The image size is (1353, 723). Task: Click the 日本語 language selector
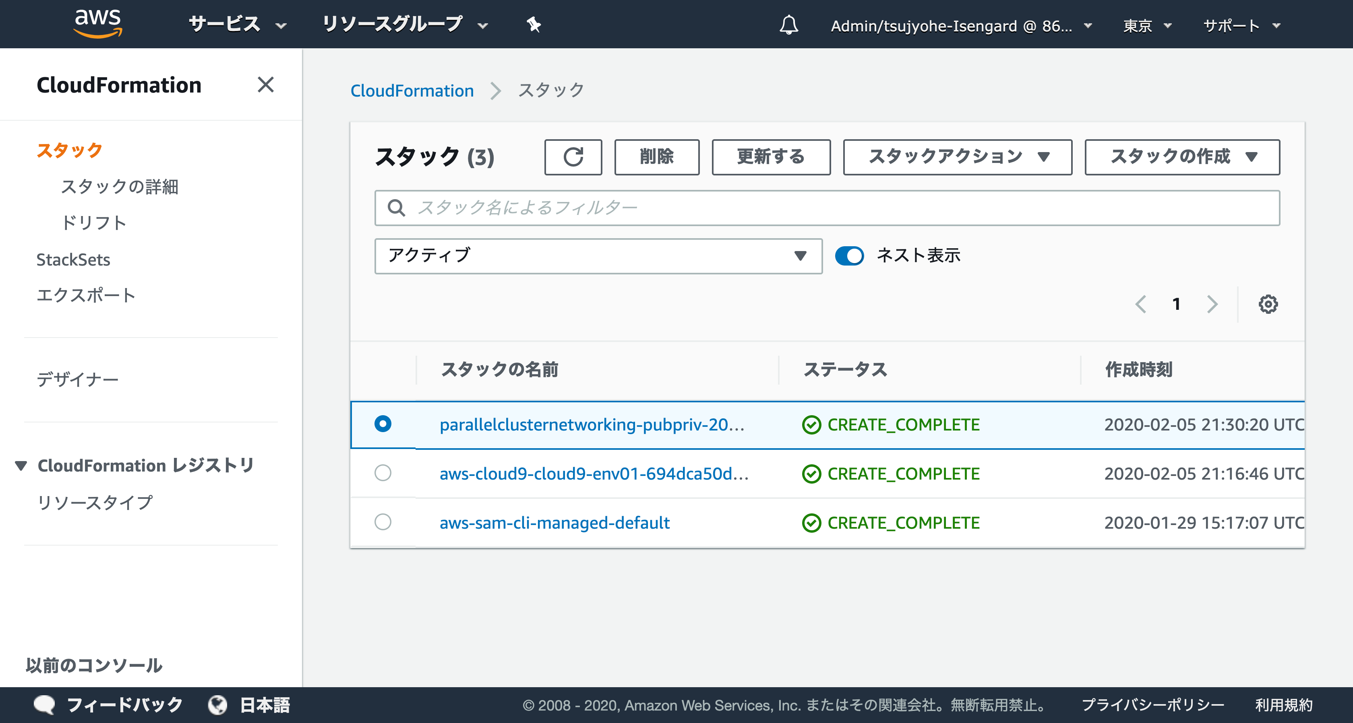(265, 704)
